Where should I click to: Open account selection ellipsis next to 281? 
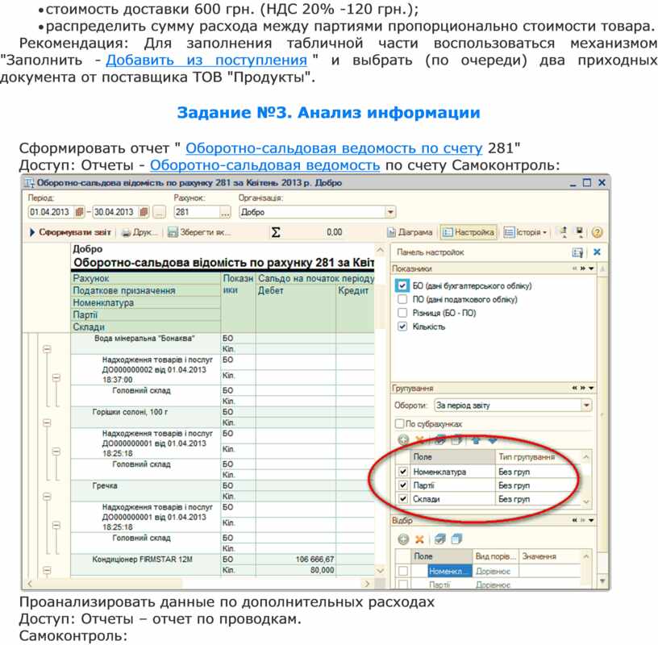point(225,212)
